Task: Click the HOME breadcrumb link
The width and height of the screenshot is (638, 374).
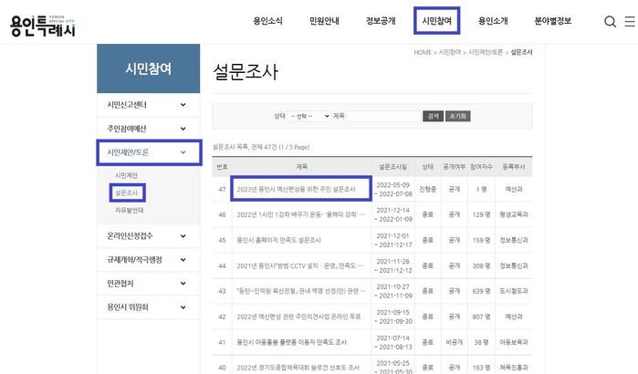Action: point(423,52)
